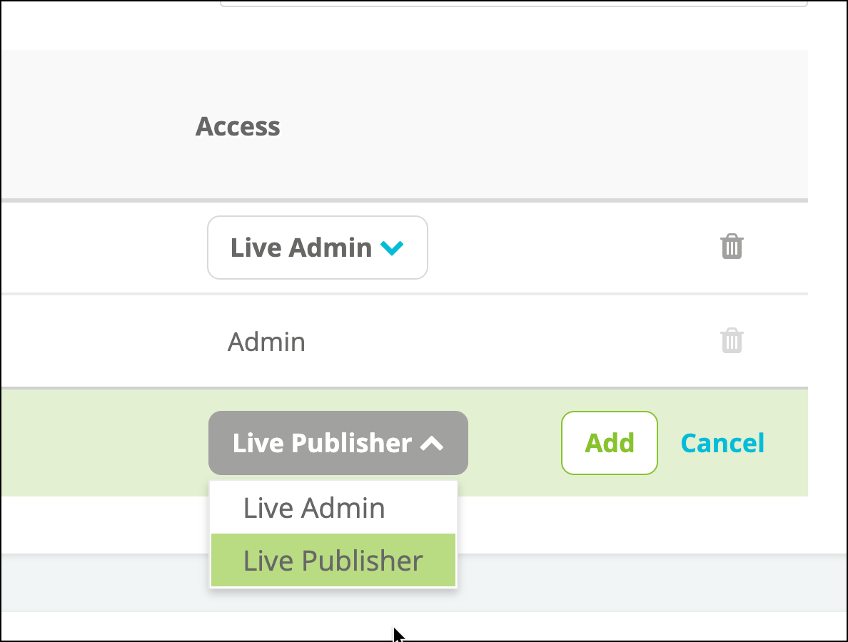Cancel adding the new user
Image resolution: width=848 pixels, height=642 pixels.
[722, 443]
